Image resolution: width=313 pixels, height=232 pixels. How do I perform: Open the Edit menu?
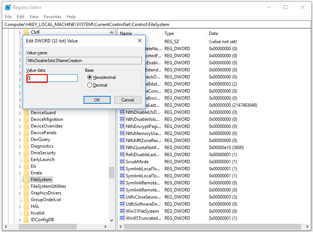20,17
